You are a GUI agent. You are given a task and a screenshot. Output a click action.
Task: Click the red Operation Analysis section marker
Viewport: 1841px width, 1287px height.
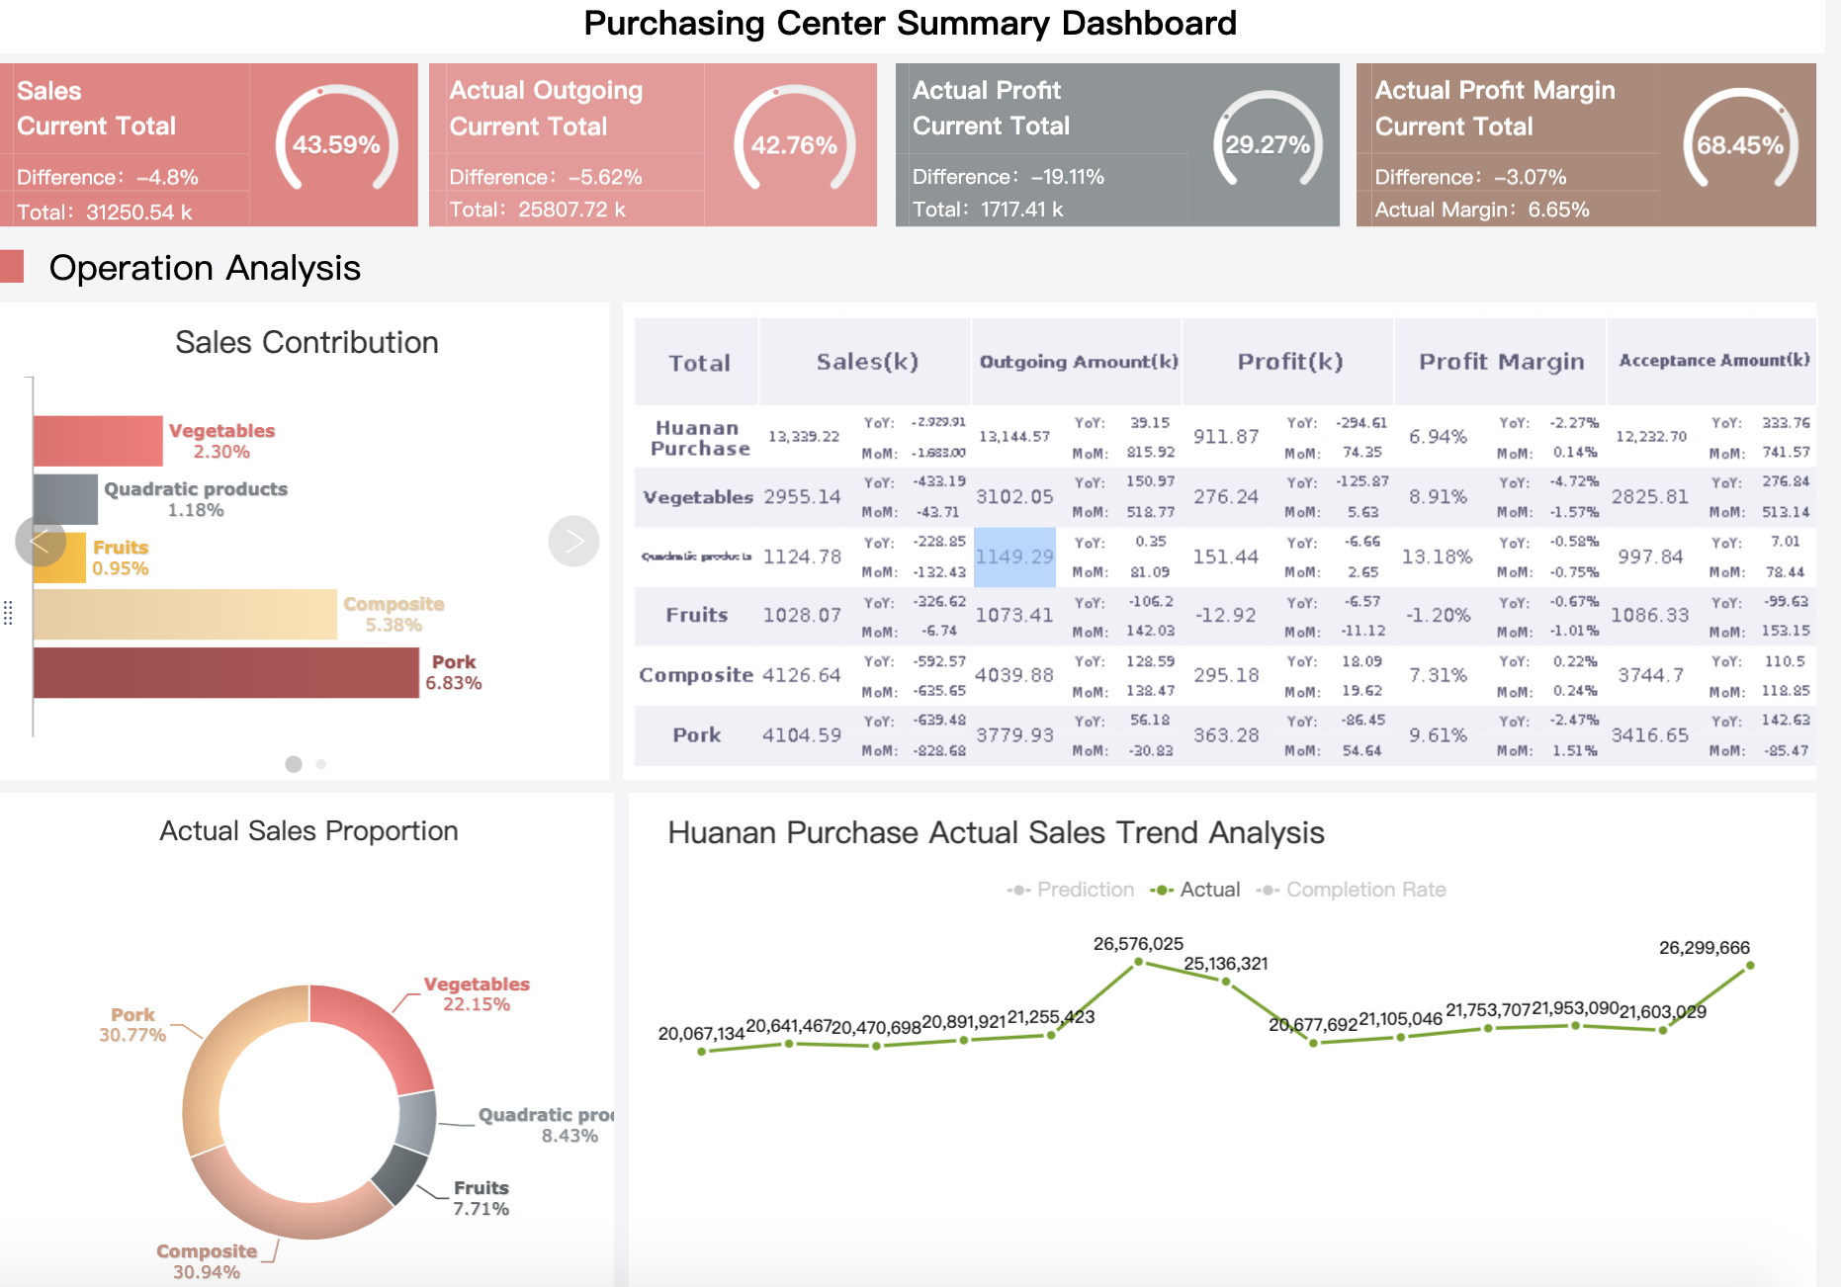pyautogui.click(x=12, y=267)
